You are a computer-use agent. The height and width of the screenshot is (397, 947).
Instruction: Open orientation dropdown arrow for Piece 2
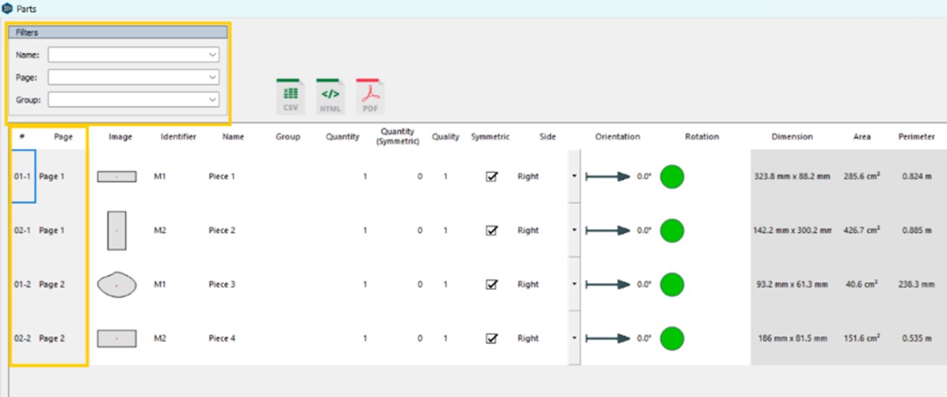tap(574, 230)
